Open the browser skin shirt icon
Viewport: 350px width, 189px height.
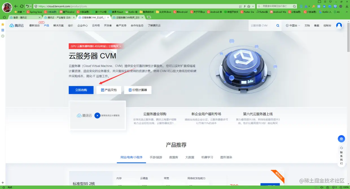tap(330, 2)
